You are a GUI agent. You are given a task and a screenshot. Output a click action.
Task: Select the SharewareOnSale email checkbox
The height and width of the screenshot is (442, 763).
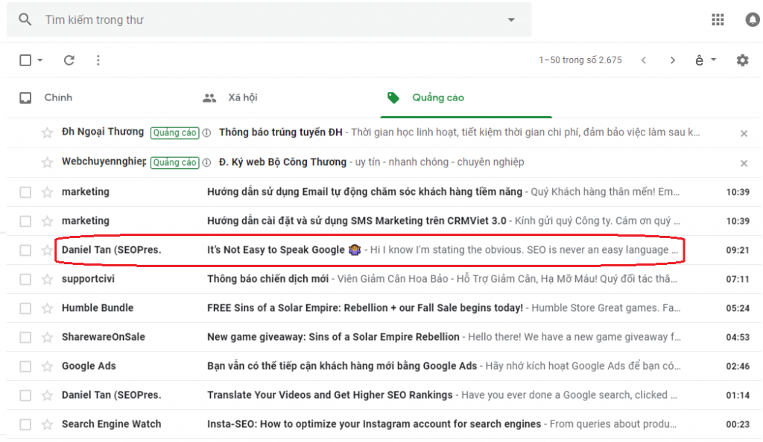25,337
